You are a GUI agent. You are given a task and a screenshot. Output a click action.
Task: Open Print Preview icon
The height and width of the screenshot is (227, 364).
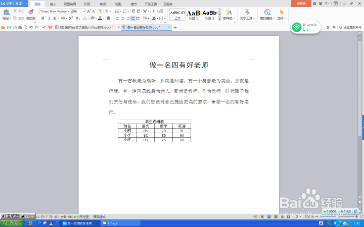click(26, 27)
